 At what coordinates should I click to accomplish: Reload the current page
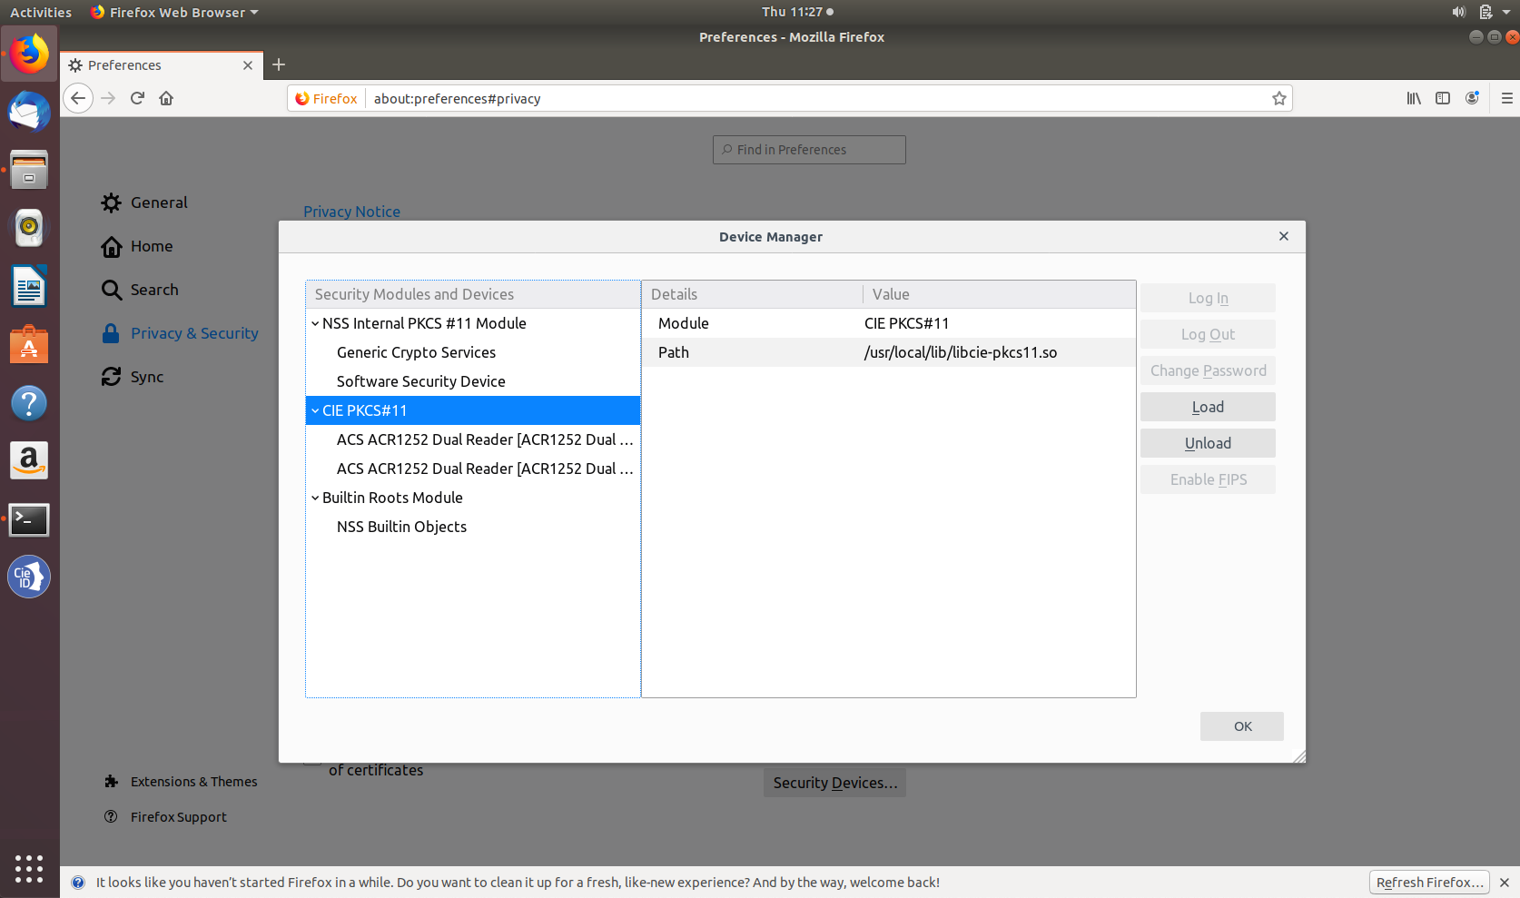click(x=137, y=98)
